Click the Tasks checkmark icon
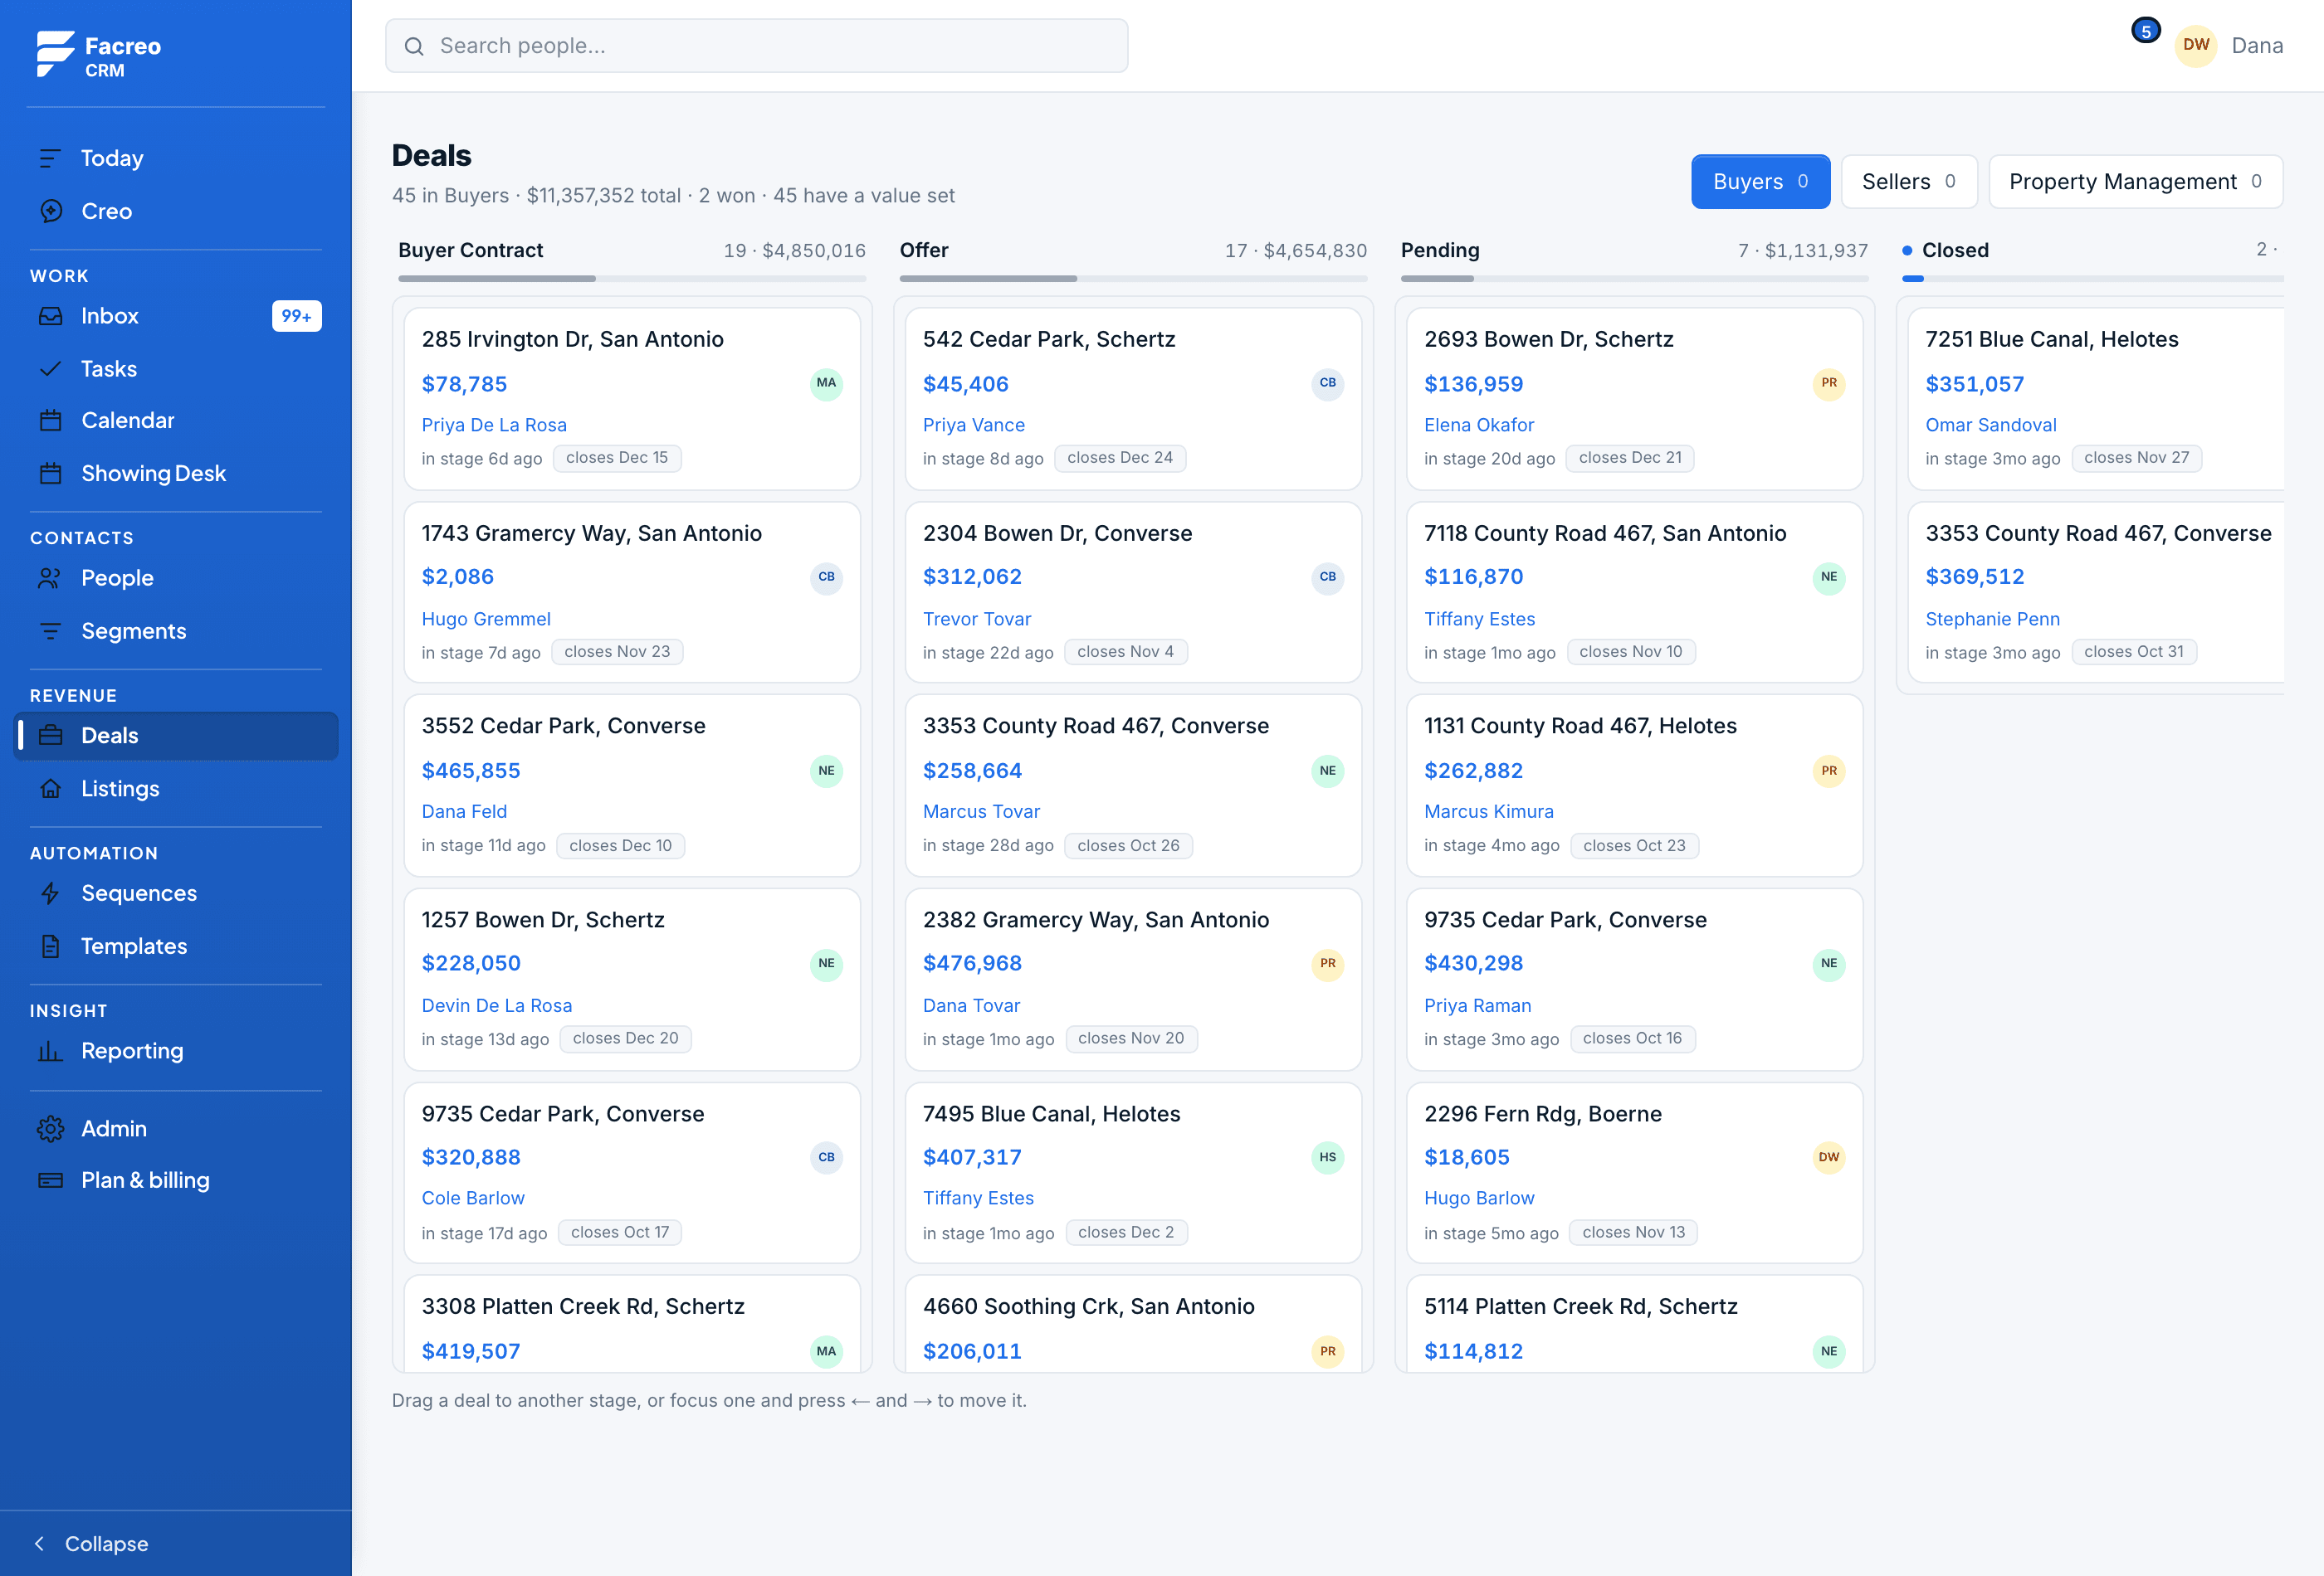 (x=50, y=369)
